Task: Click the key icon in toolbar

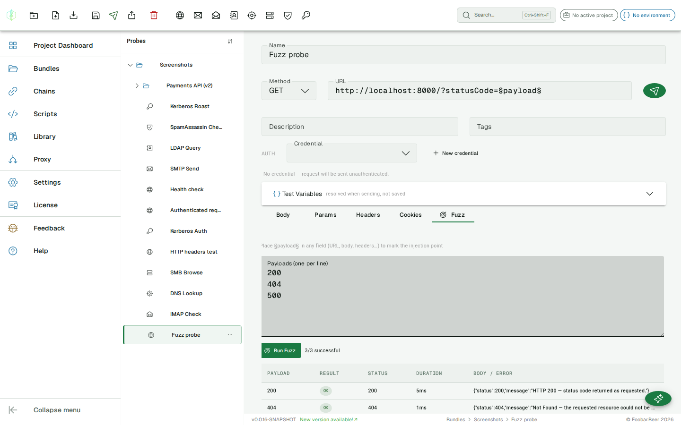Action: (x=306, y=15)
